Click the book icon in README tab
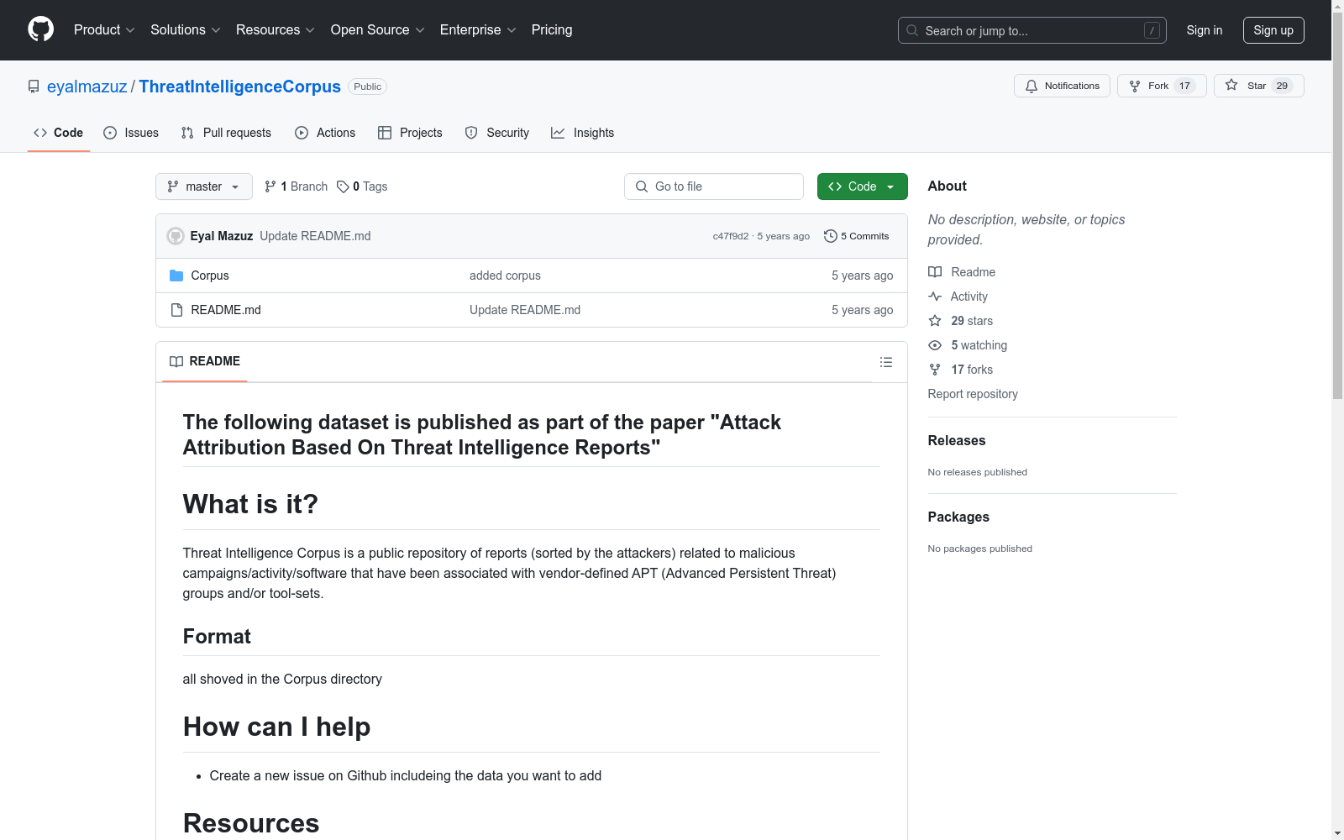This screenshot has width=1344, height=840. tap(176, 361)
